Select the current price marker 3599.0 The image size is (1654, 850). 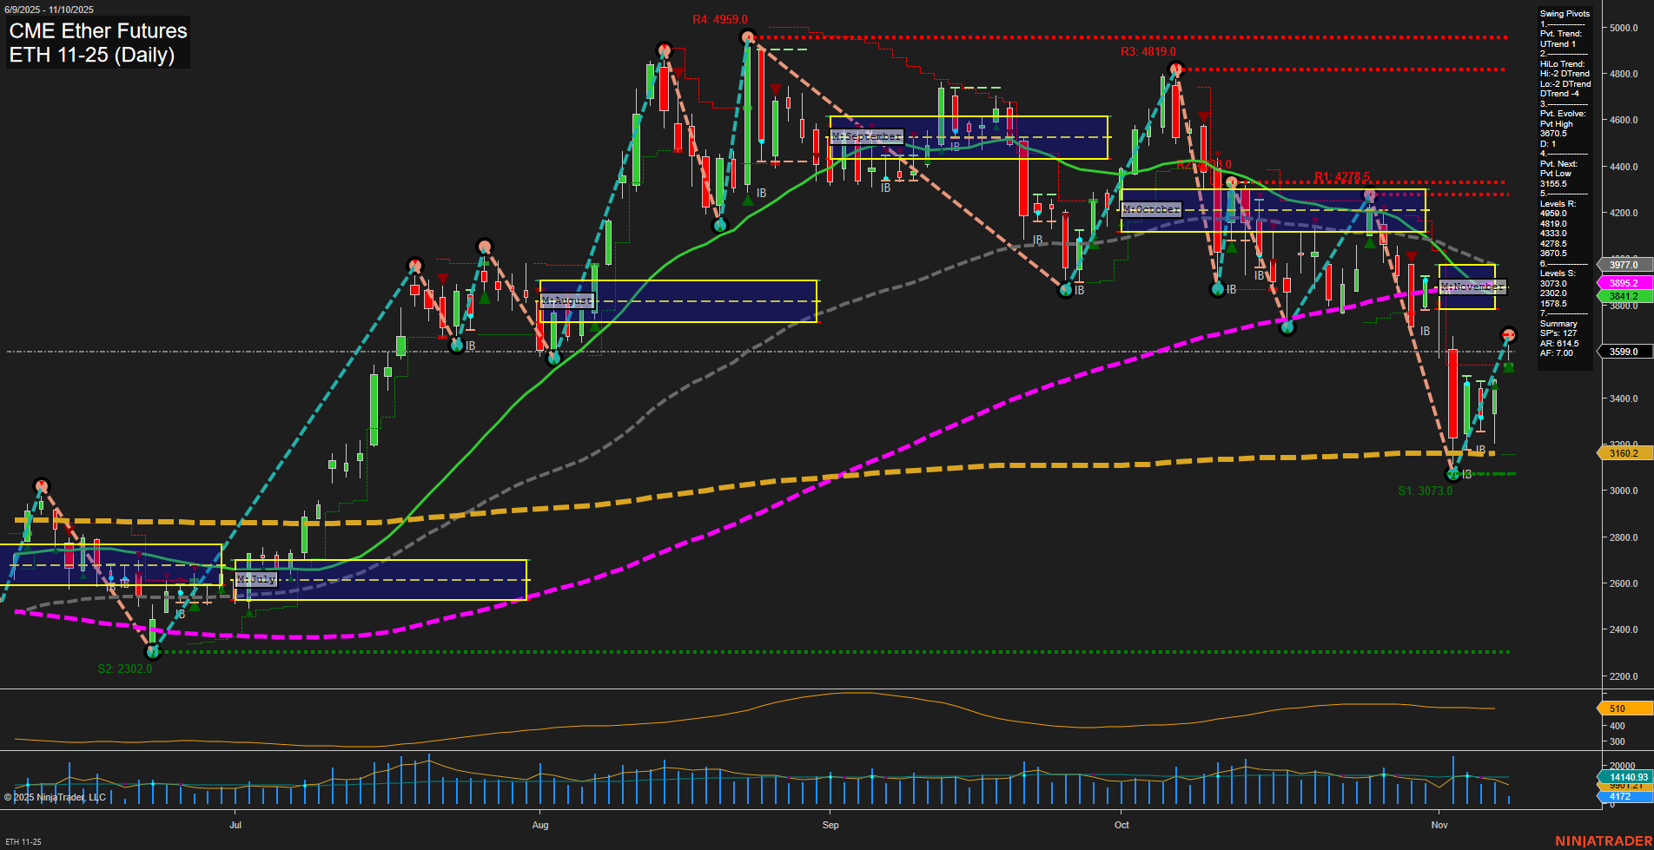point(1623,352)
